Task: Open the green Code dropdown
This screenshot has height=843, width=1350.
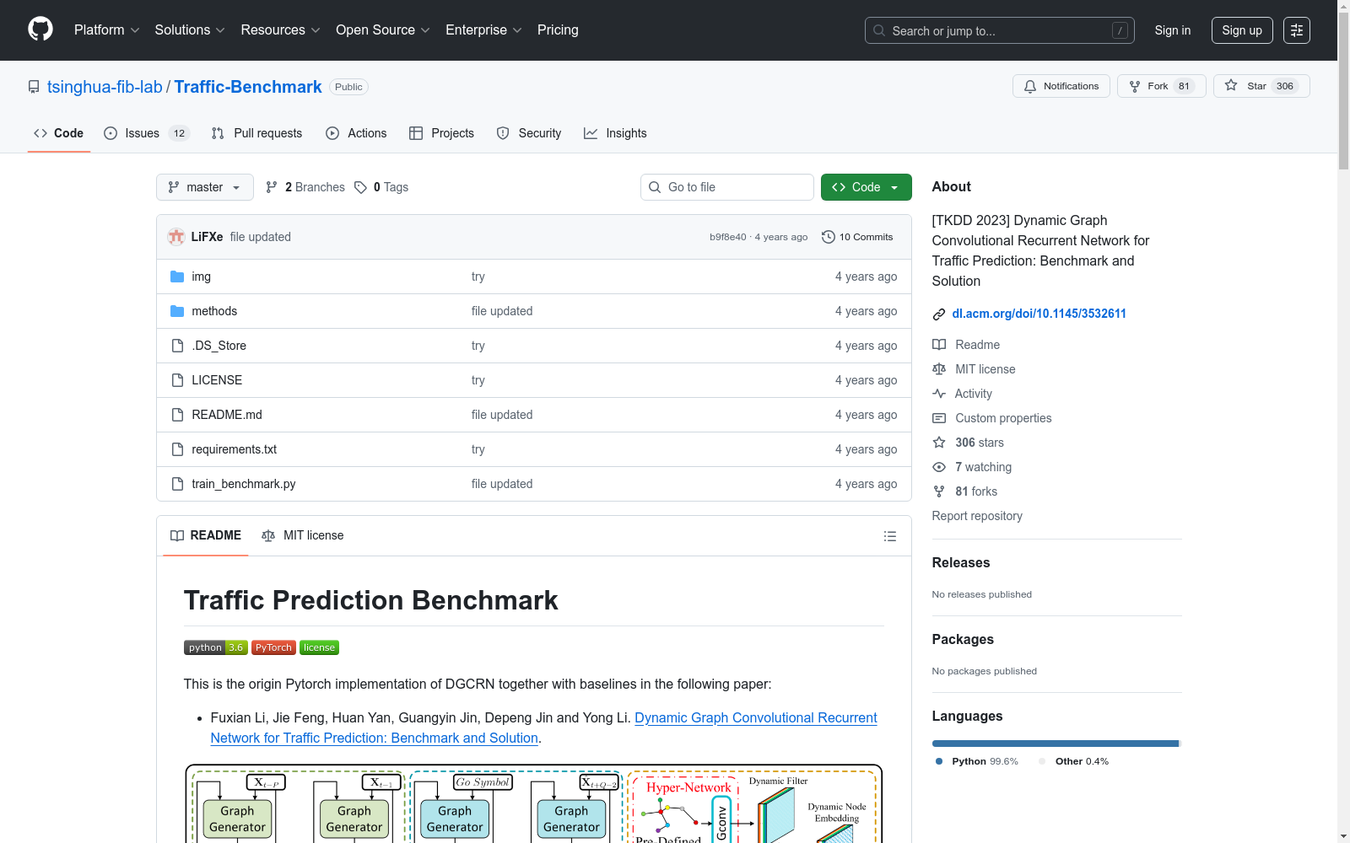Action: 867,187
